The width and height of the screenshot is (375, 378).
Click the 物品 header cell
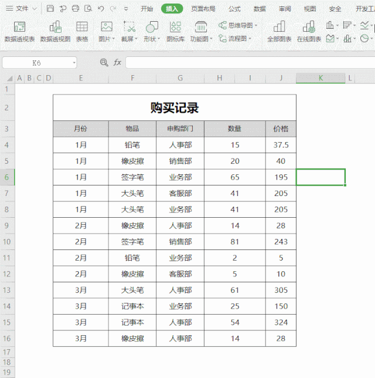pyautogui.click(x=132, y=129)
